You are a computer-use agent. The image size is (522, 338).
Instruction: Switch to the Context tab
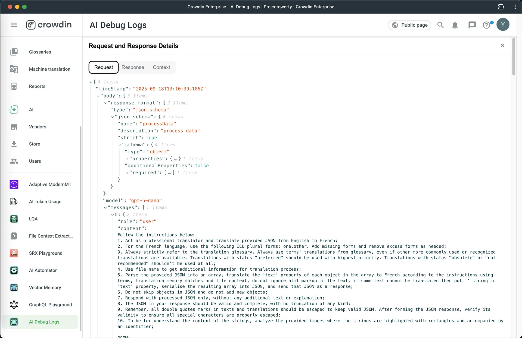click(x=161, y=67)
